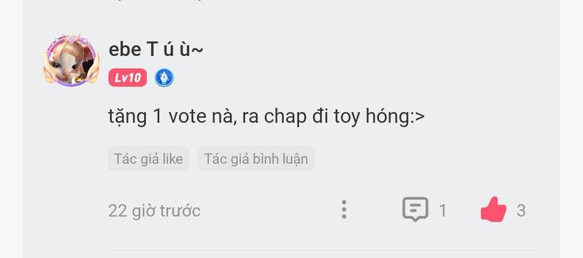This screenshot has width=583, height=258.
Task: Click the reply count number 1
Action: pos(443,211)
